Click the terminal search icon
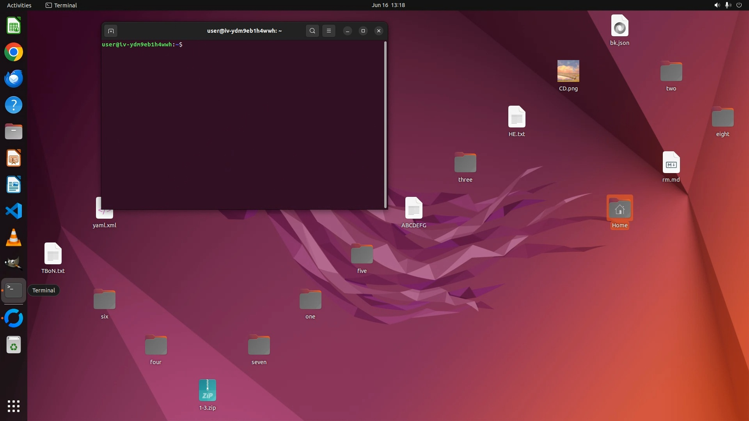 coord(312,31)
